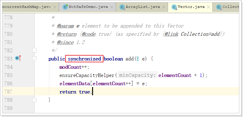Click the @return tag in the Javadoc

point(67,34)
